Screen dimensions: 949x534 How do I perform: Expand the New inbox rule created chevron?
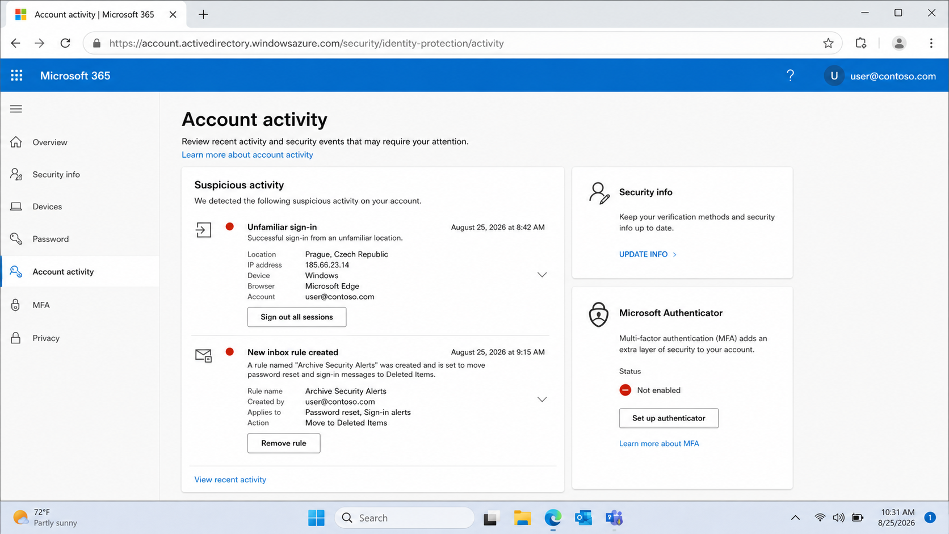coord(542,400)
